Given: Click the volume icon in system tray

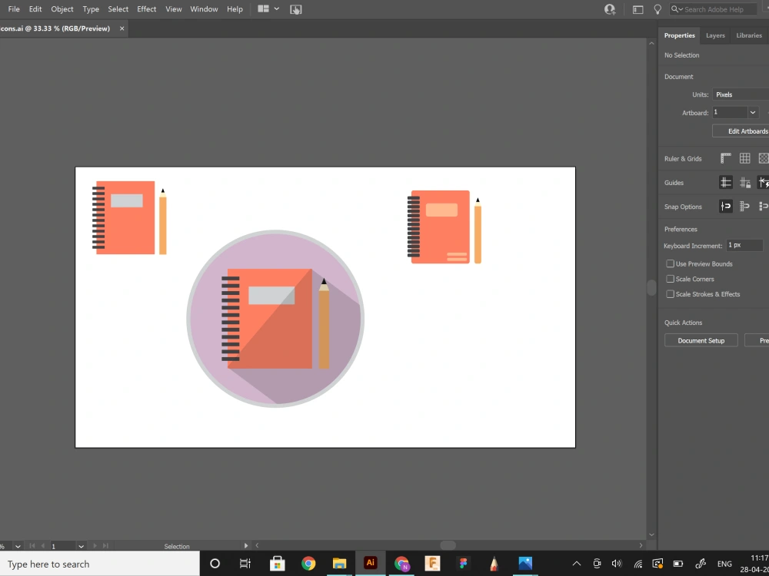Looking at the screenshot, I should pyautogui.click(x=617, y=564).
